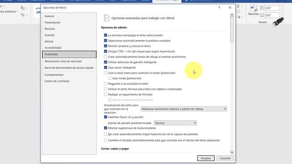The image size is (292, 164).
Task: Toggle Mostrar sugerencias de Autocompletar
Action: pyautogui.click(x=105, y=128)
